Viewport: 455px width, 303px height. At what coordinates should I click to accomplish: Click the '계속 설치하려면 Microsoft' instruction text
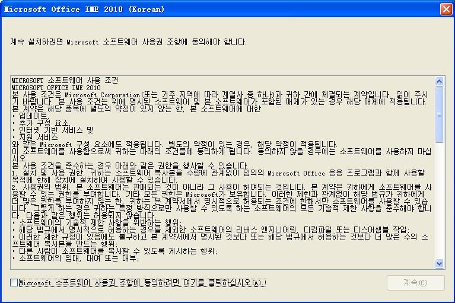(128, 42)
